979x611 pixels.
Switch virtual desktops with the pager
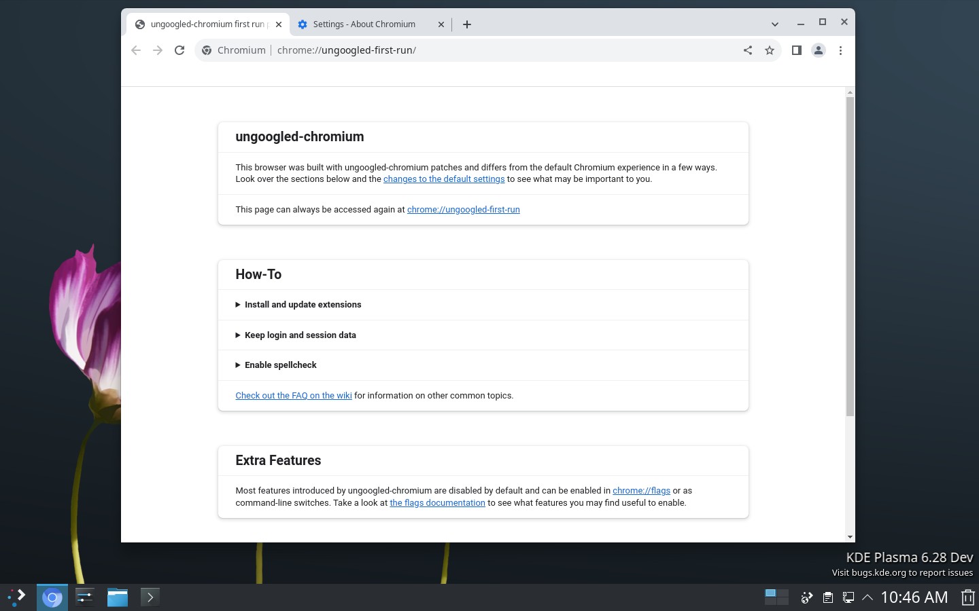(x=776, y=597)
